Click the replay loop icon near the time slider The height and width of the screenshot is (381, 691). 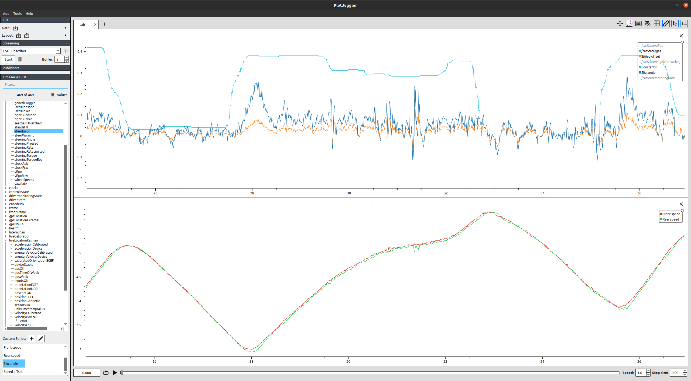tap(105, 373)
